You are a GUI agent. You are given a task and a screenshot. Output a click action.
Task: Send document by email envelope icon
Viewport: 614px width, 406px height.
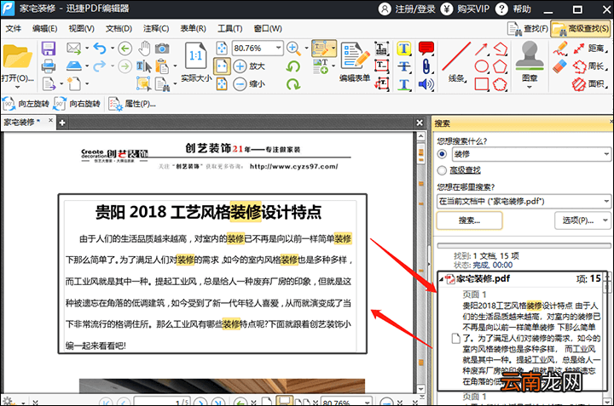[x=73, y=49]
